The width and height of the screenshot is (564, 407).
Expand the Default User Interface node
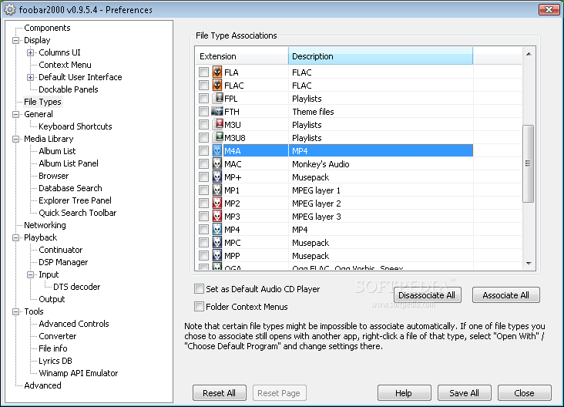coord(31,77)
